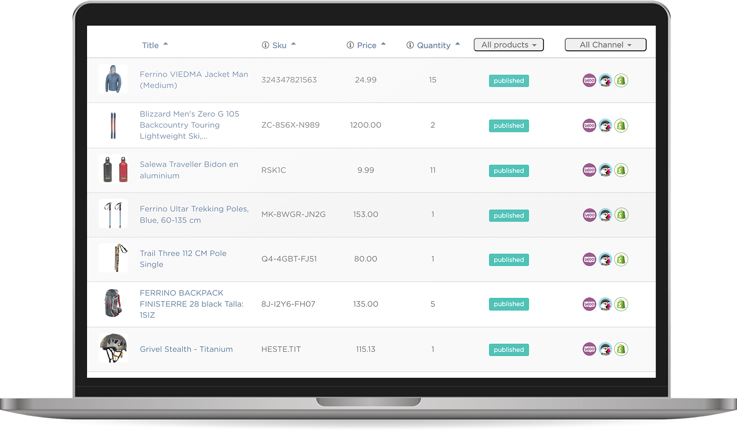737x435 pixels.
Task: Open the All Channel dropdown
Action: coord(605,45)
